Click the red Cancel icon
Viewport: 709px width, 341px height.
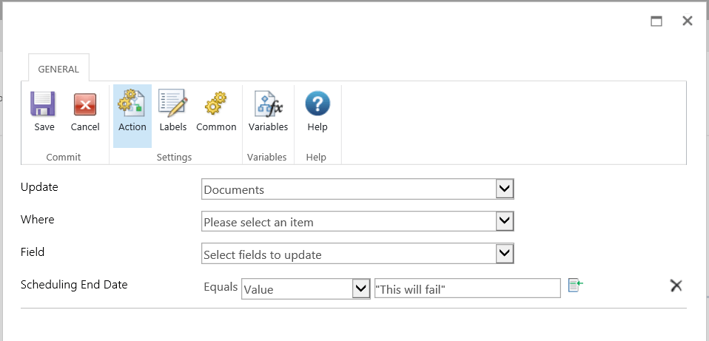tap(85, 105)
